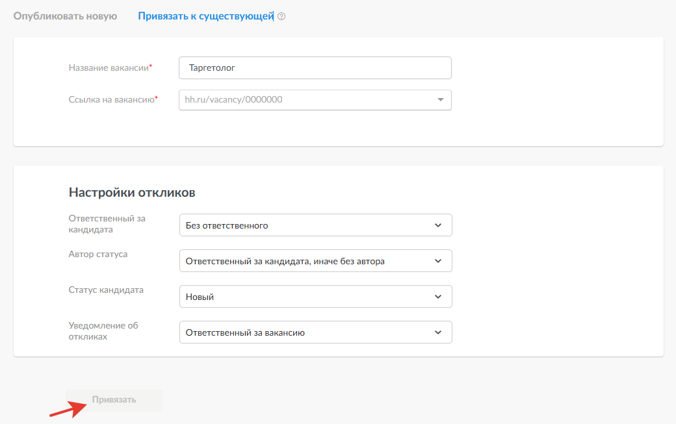The width and height of the screenshot is (676, 424).
Task: Select the Привязать к существующей tab
Action: click(x=205, y=16)
